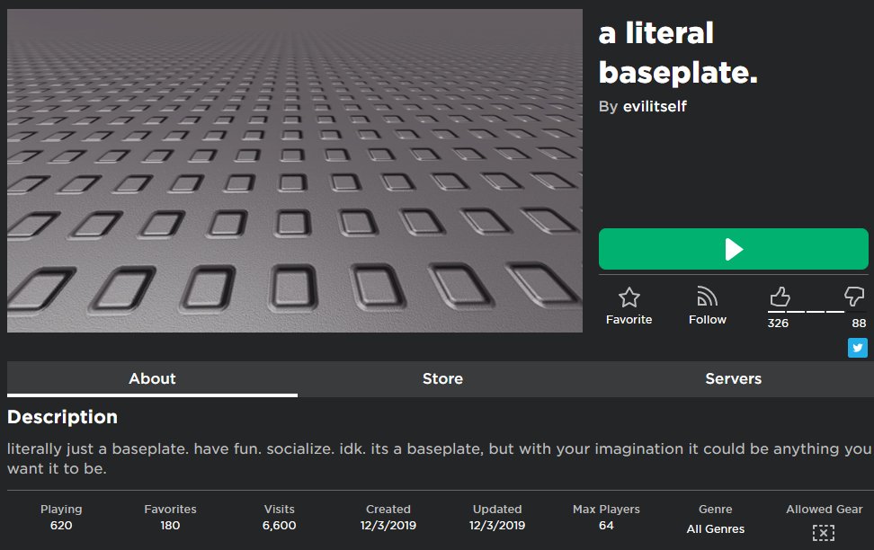The width and height of the screenshot is (874, 550).
Task: Click the Max Players value 64
Action: (606, 525)
